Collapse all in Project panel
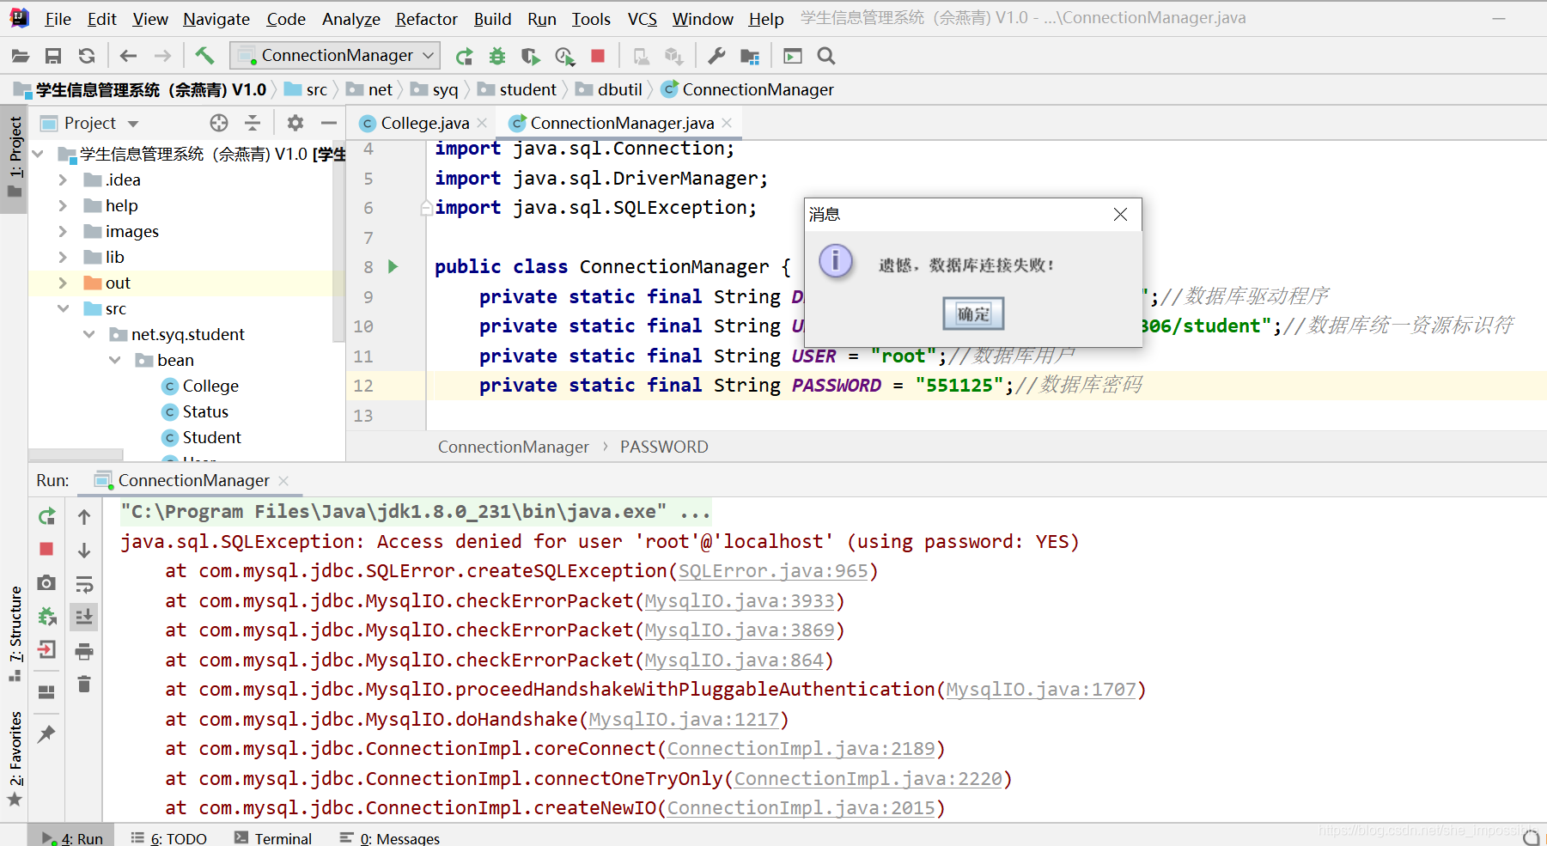Image resolution: width=1547 pixels, height=846 pixels. [253, 123]
